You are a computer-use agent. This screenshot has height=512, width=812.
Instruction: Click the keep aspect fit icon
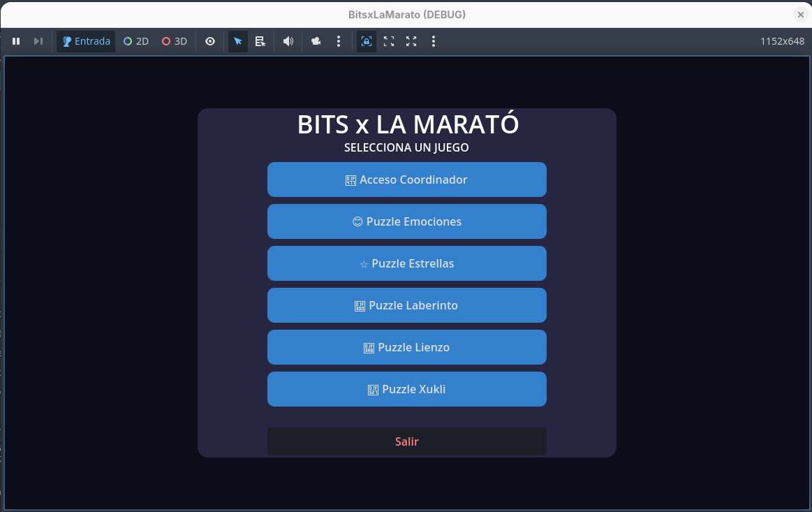click(x=389, y=41)
